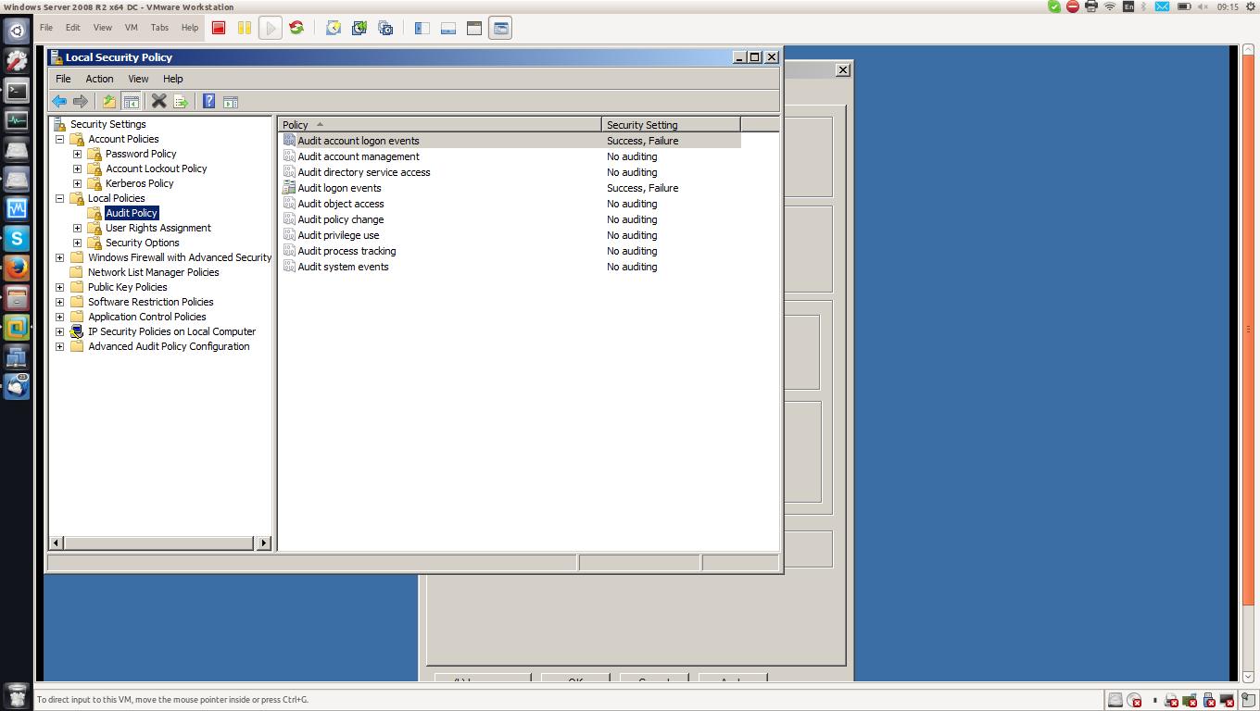Open the Help menu in Local Security Policy
The image size is (1260, 711).
coord(173,79)
